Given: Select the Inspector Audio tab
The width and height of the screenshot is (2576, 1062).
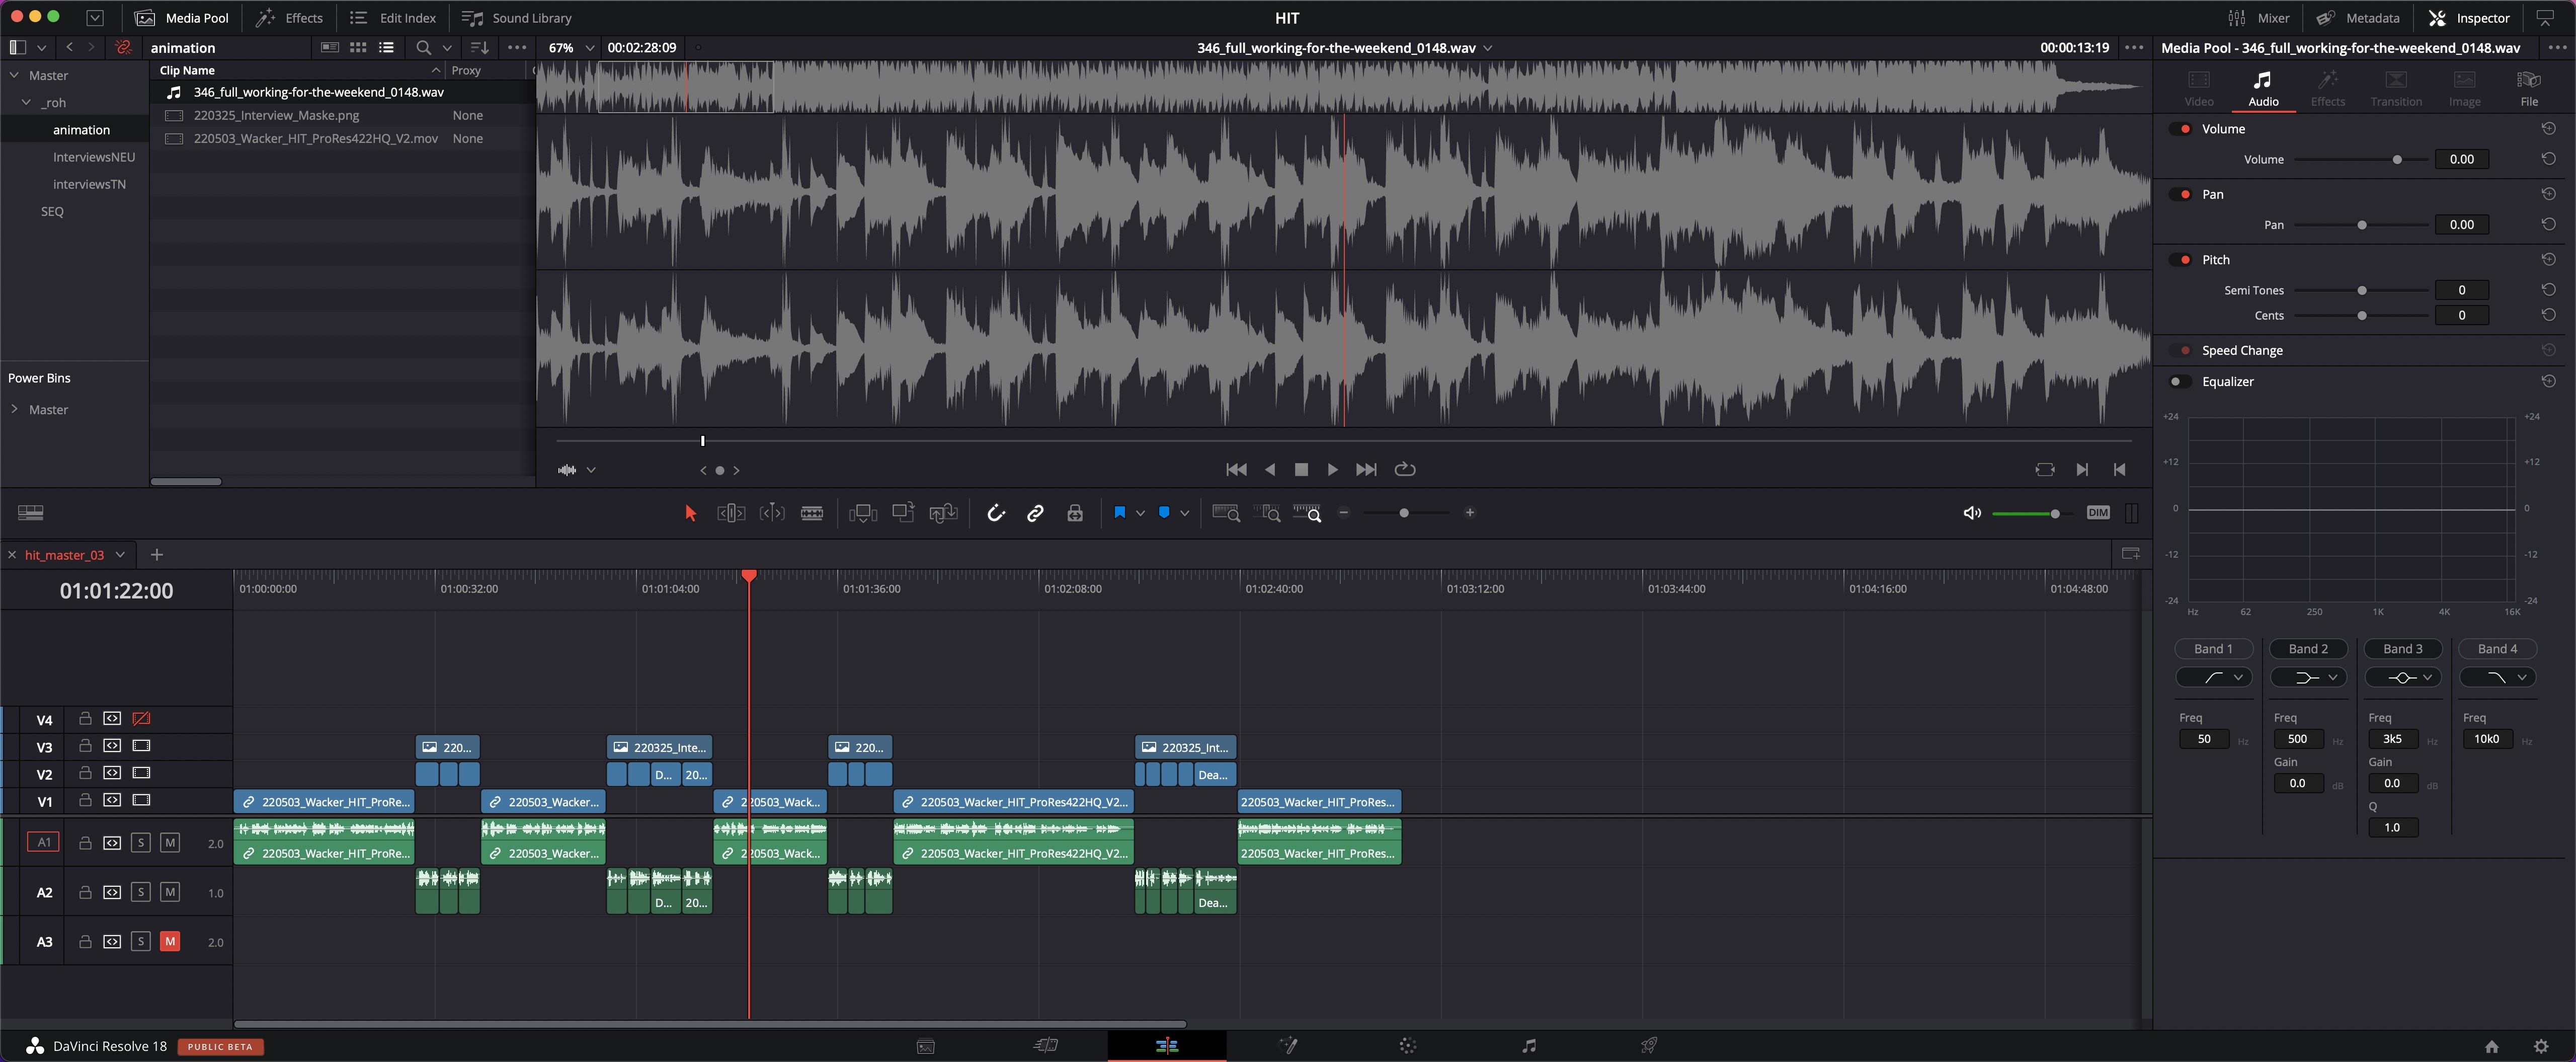Looking at the screenshot, I should tap(2263, 88).
